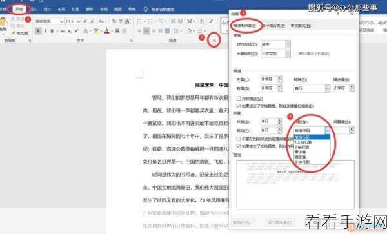Toggle auto-adjust right indent for document grid checkbox
The image size is (387, 234).
pyautogui.click(x=239, y=106)
